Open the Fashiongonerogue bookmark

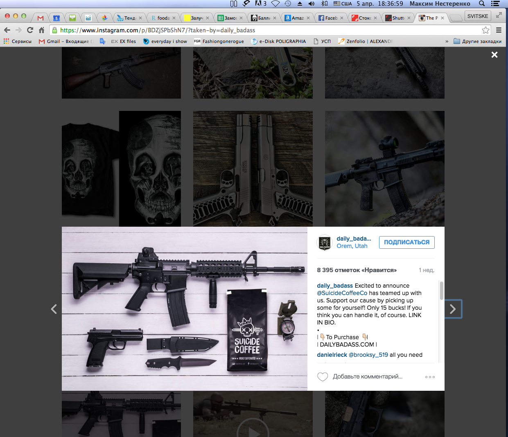point(219,41)
